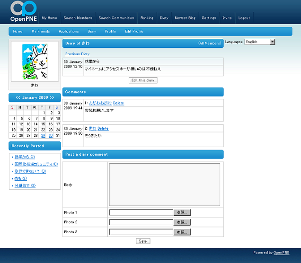Go to previous month in calendar header
This screenshot has height=263, width=301.
(x=18, y=97)
